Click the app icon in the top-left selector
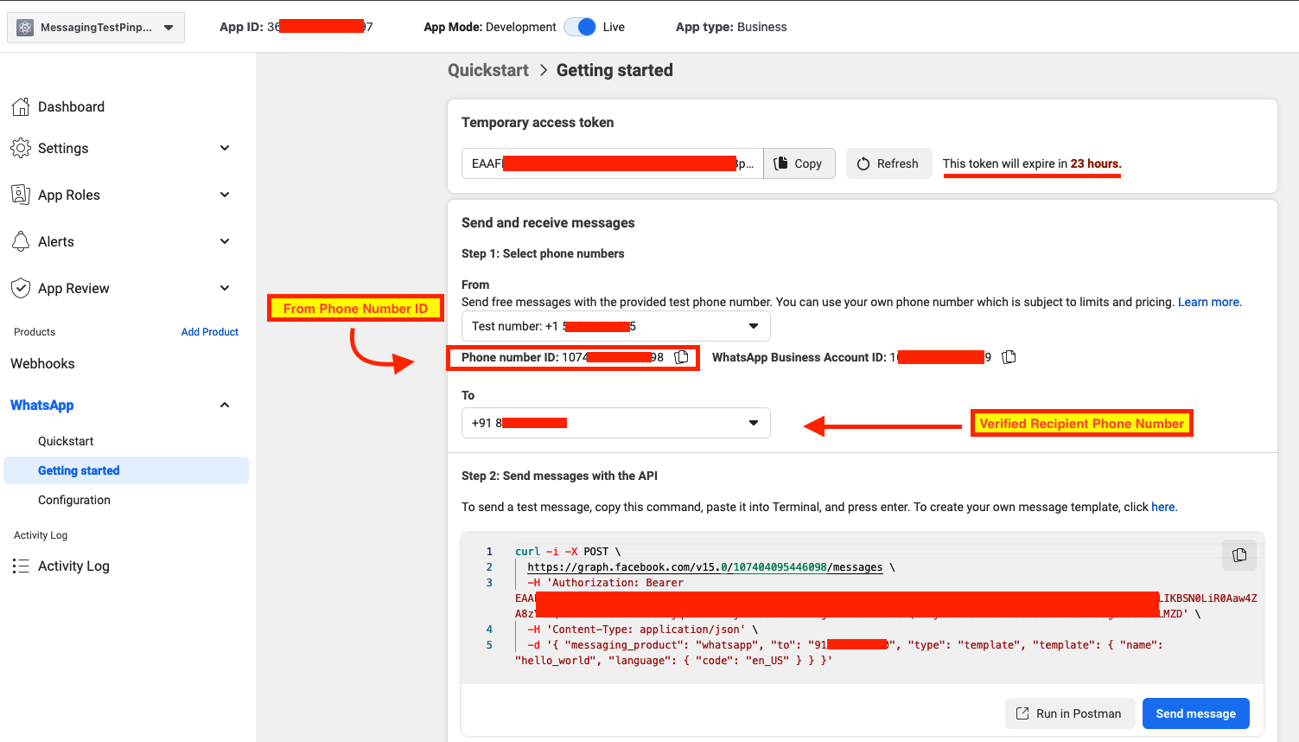Viewport: 1299px width, 742px height. 25,27
